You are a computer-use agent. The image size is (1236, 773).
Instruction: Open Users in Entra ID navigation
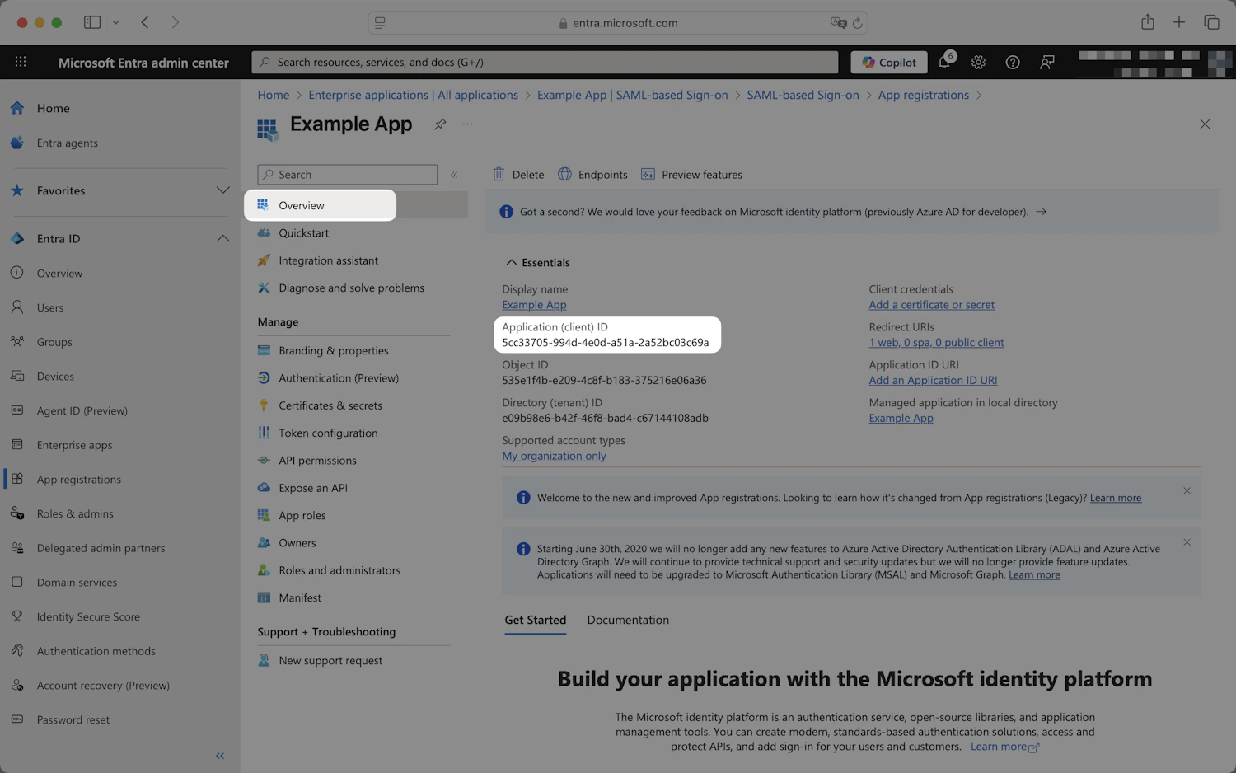click(49, 307)
